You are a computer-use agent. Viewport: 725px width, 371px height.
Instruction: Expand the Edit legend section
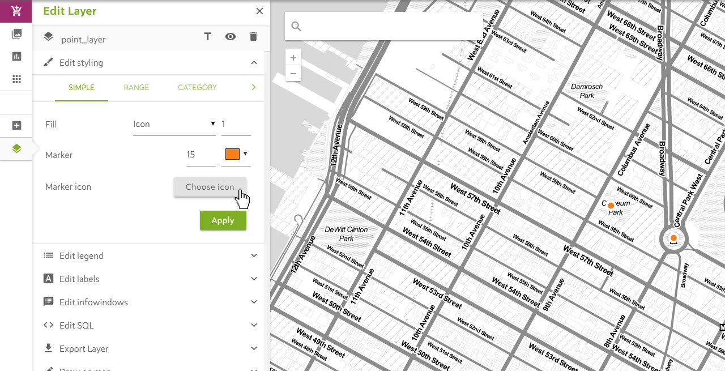(x=254, y=255)
